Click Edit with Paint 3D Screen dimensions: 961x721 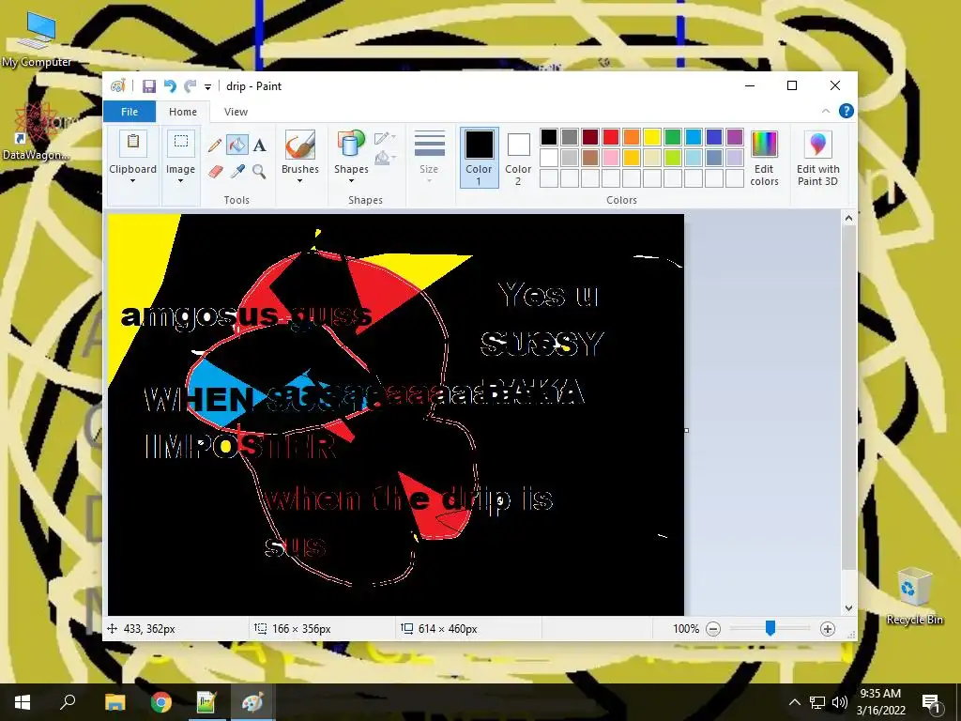(817, 158)
